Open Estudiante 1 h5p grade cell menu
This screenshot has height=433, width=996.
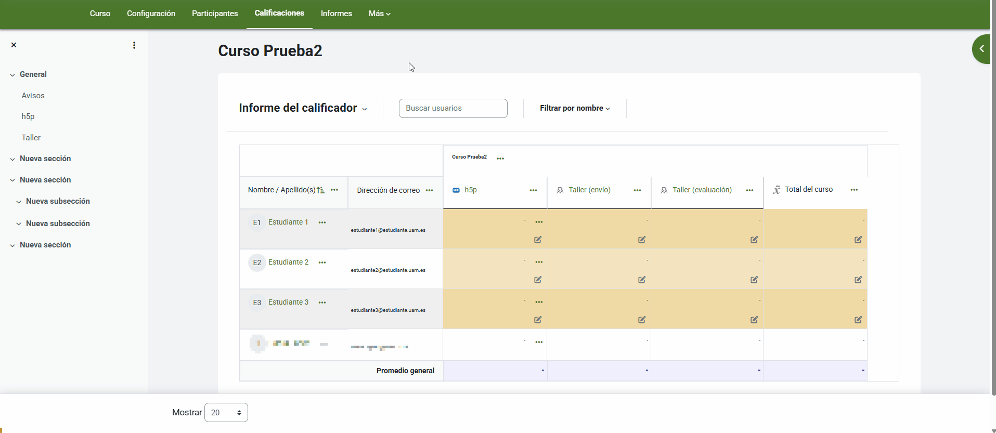click(539, 222)
